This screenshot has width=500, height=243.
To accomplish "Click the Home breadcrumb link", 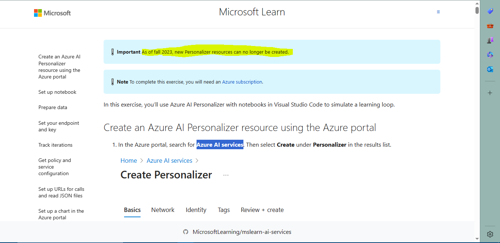I will [128, 161].
